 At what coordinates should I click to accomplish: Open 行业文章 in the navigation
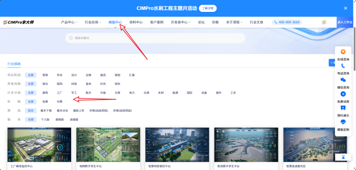click(x=256, y=22)
